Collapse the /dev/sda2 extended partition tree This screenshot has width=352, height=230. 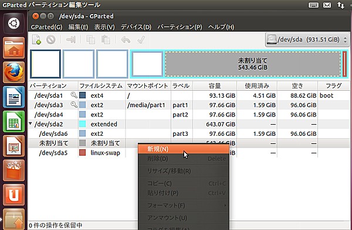pyautogui.click(x=31, y=123)
